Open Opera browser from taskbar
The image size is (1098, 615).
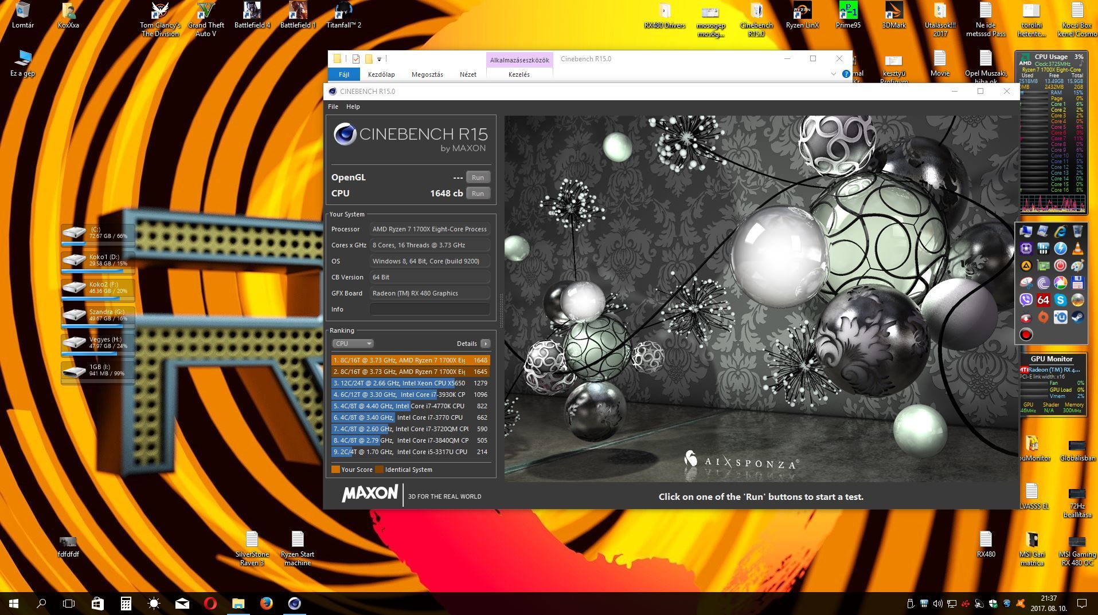pos(210,603)
